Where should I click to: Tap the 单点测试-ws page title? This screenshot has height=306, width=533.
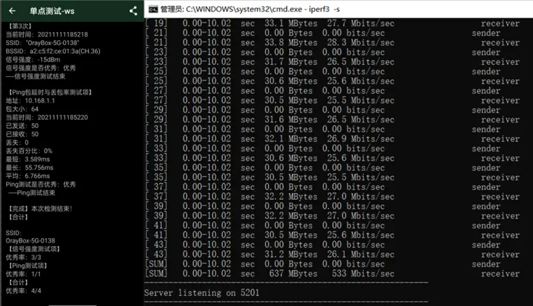point(52,11)
